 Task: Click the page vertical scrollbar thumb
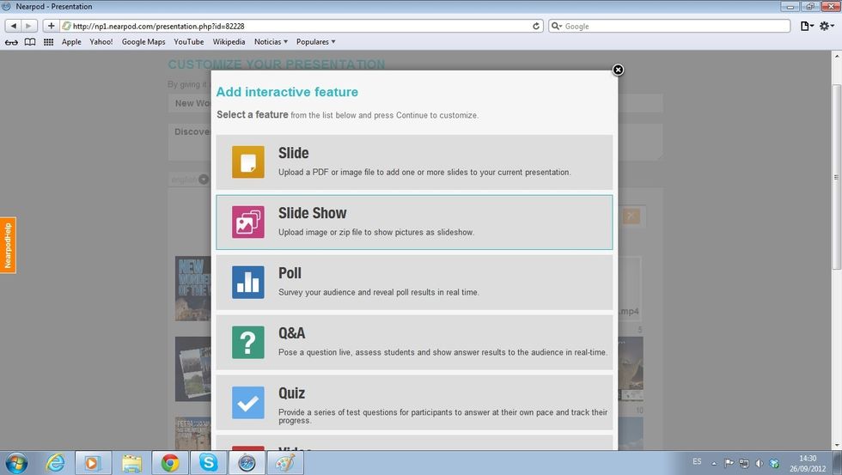click(x=836, y=177)
